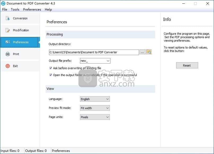This screenshot has height=154, width=214.
Task: Click the Processing section header
Action: [x=100, y=34]
